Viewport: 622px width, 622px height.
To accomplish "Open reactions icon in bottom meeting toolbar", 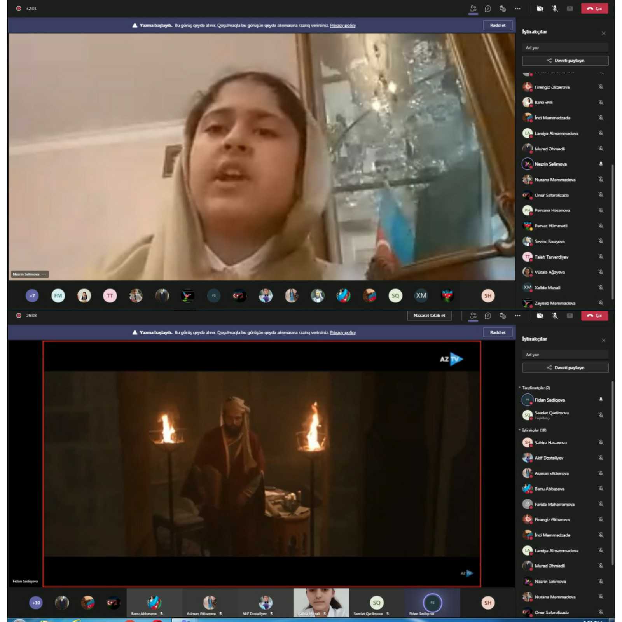I will coord(503,316).
